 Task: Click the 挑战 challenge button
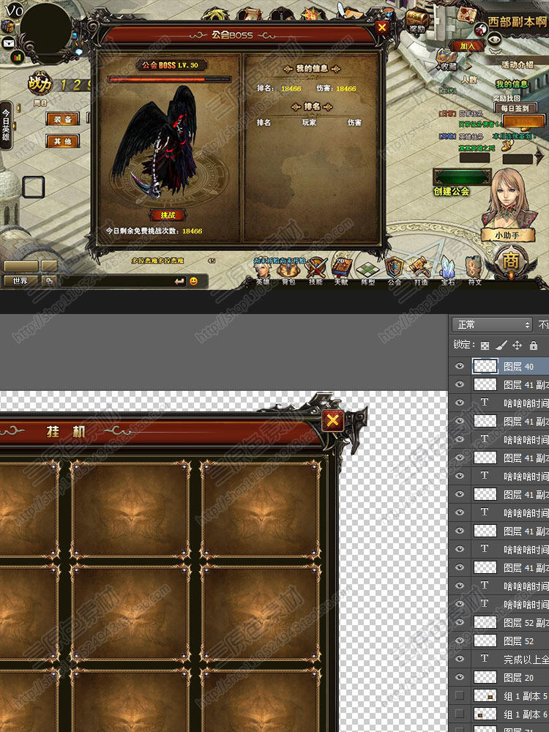coord(168,215)
